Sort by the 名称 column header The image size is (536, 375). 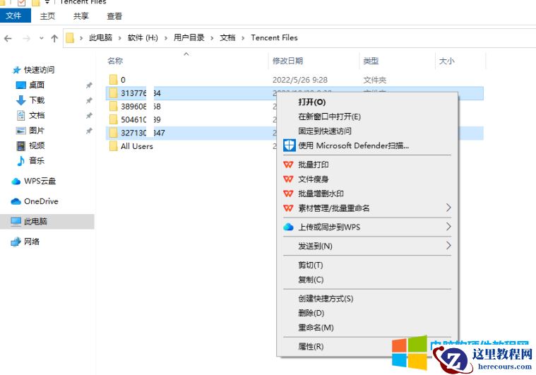(x=115, y=61)
